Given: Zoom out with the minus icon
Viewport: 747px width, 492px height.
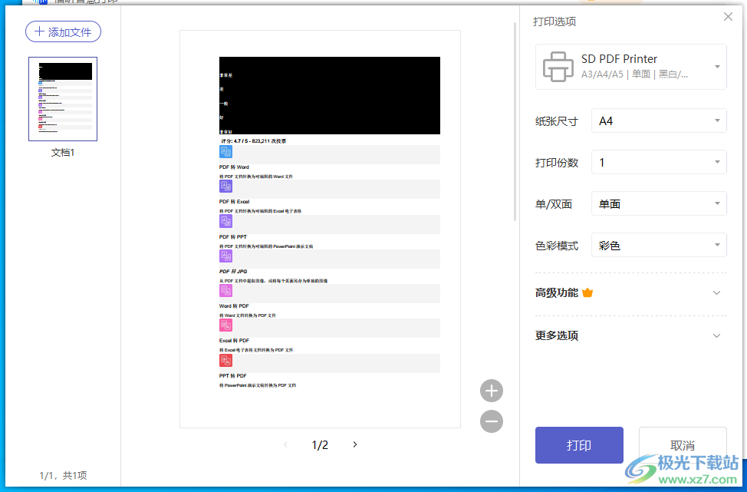Looking at the screenshot, I should (491, 421).
